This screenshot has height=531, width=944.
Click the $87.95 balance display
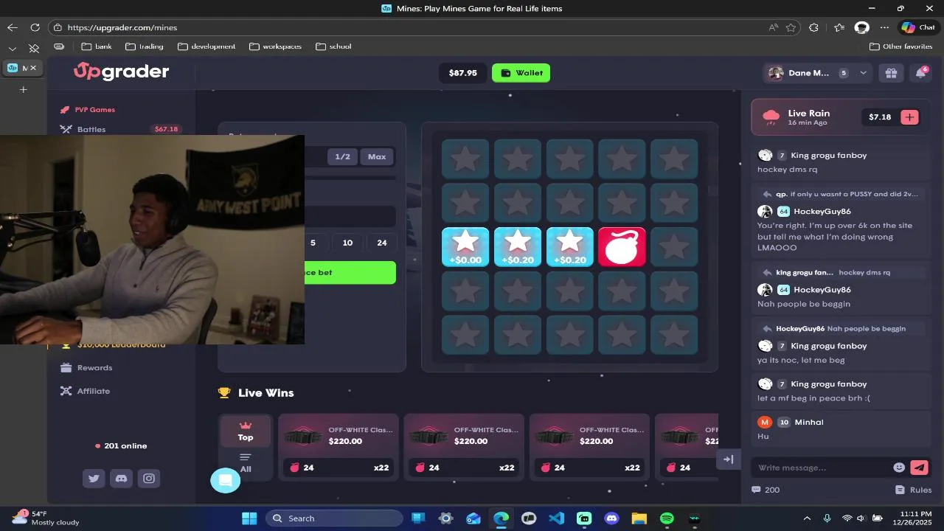463,73
